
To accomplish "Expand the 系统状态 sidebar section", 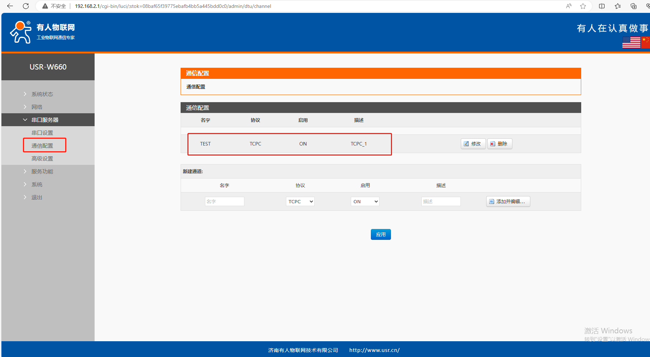I will pos(42,94).
